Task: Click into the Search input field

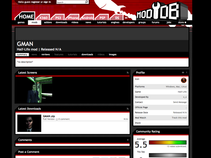Action: coord(71,2)
